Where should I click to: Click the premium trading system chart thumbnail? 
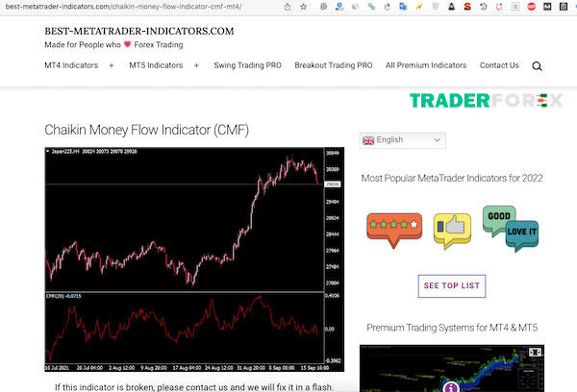452,368
